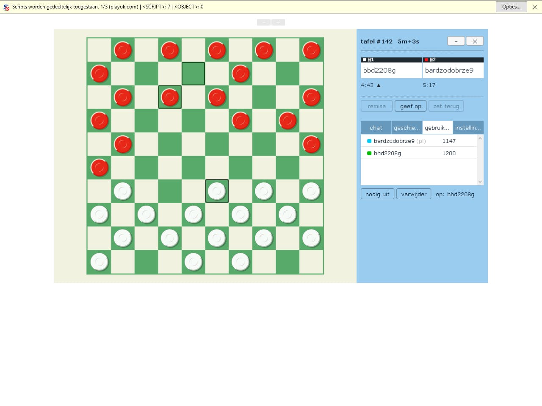This screenshot has width=542, height=406.
Task: Click the verwijder button
Action: 414,194
